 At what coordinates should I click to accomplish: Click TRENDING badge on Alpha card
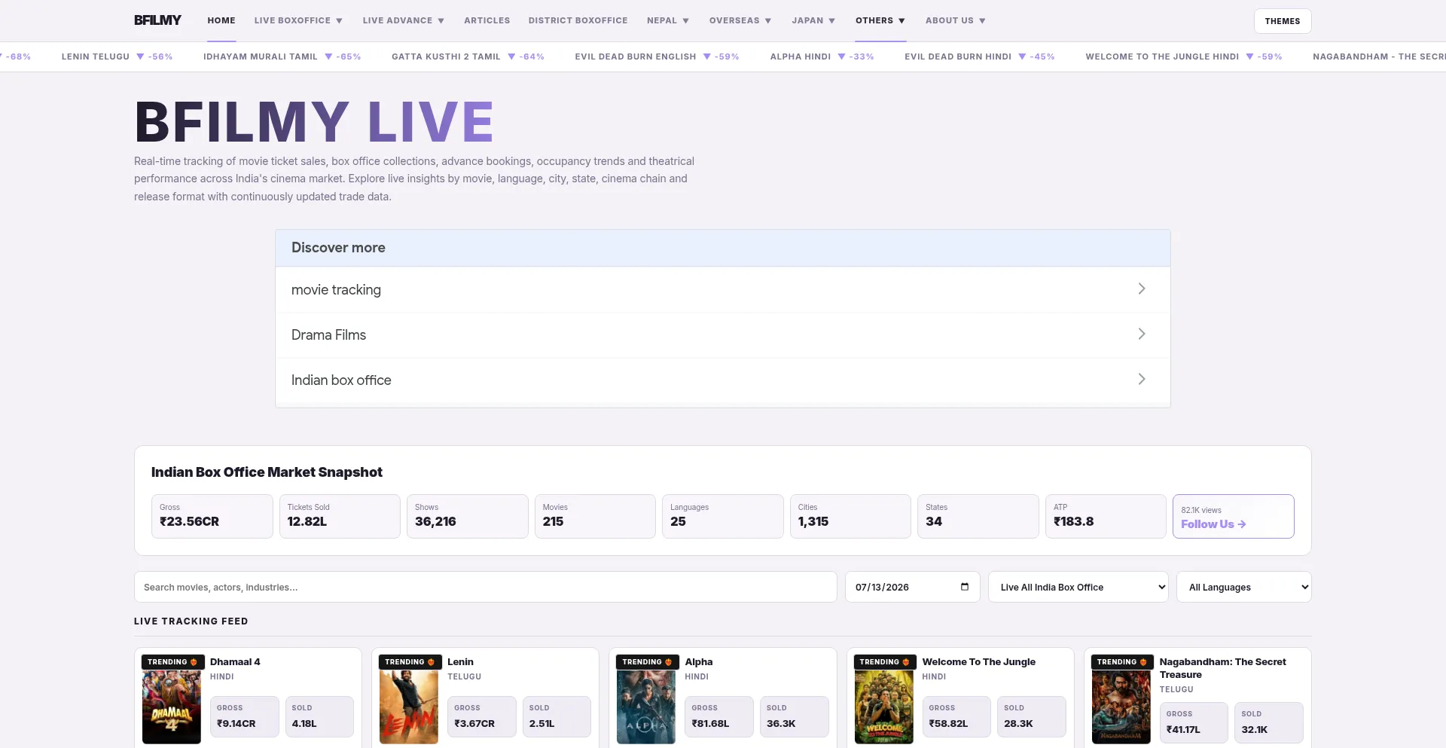coord(647,662)
